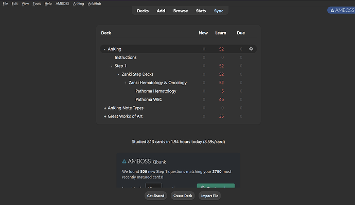This screenshot has width=355, height=205.
Task: Open the AnKing deck options gear
Action: click(x=251, y=49)
